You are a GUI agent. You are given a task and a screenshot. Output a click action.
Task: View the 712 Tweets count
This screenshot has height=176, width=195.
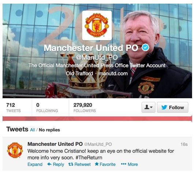pyautogui.click(x=14, y=108)
